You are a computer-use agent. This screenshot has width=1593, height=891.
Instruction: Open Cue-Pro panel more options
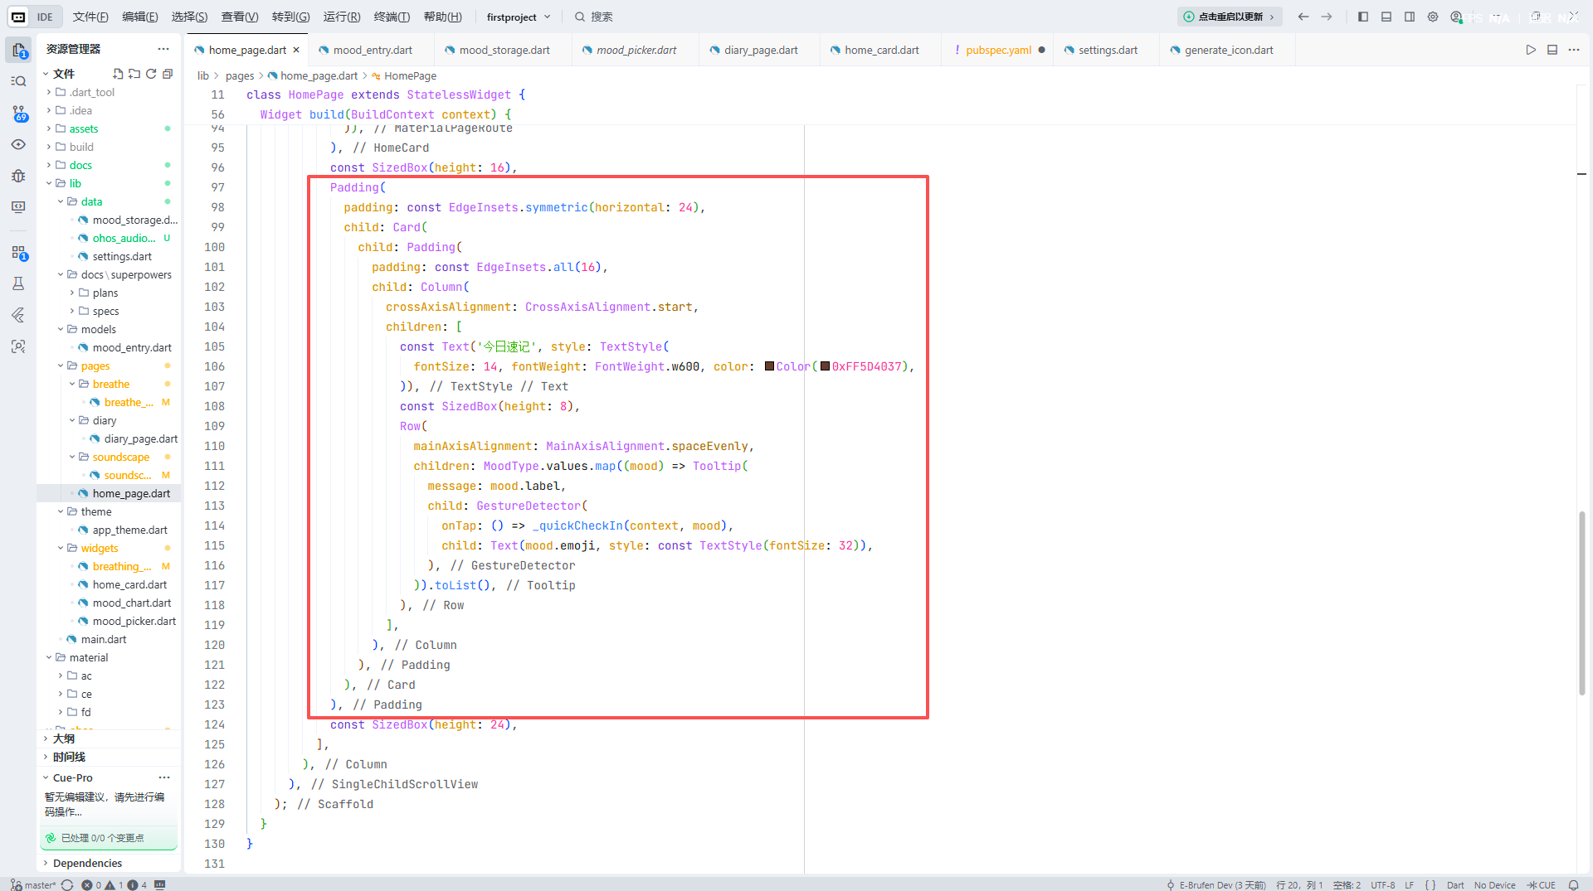(164, 777)
